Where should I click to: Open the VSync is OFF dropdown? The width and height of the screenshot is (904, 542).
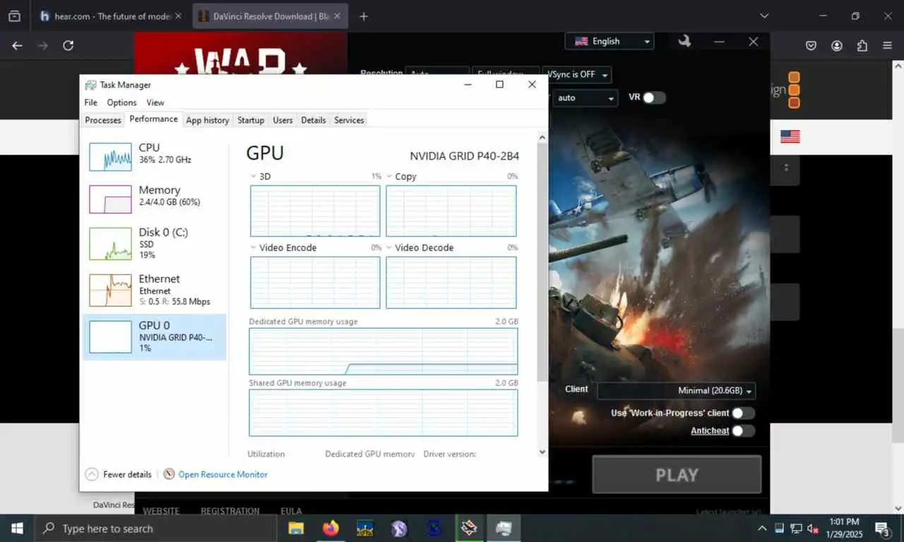576,74
